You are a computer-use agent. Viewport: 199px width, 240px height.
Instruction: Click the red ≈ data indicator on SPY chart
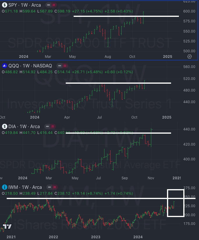tap(54, 5)
